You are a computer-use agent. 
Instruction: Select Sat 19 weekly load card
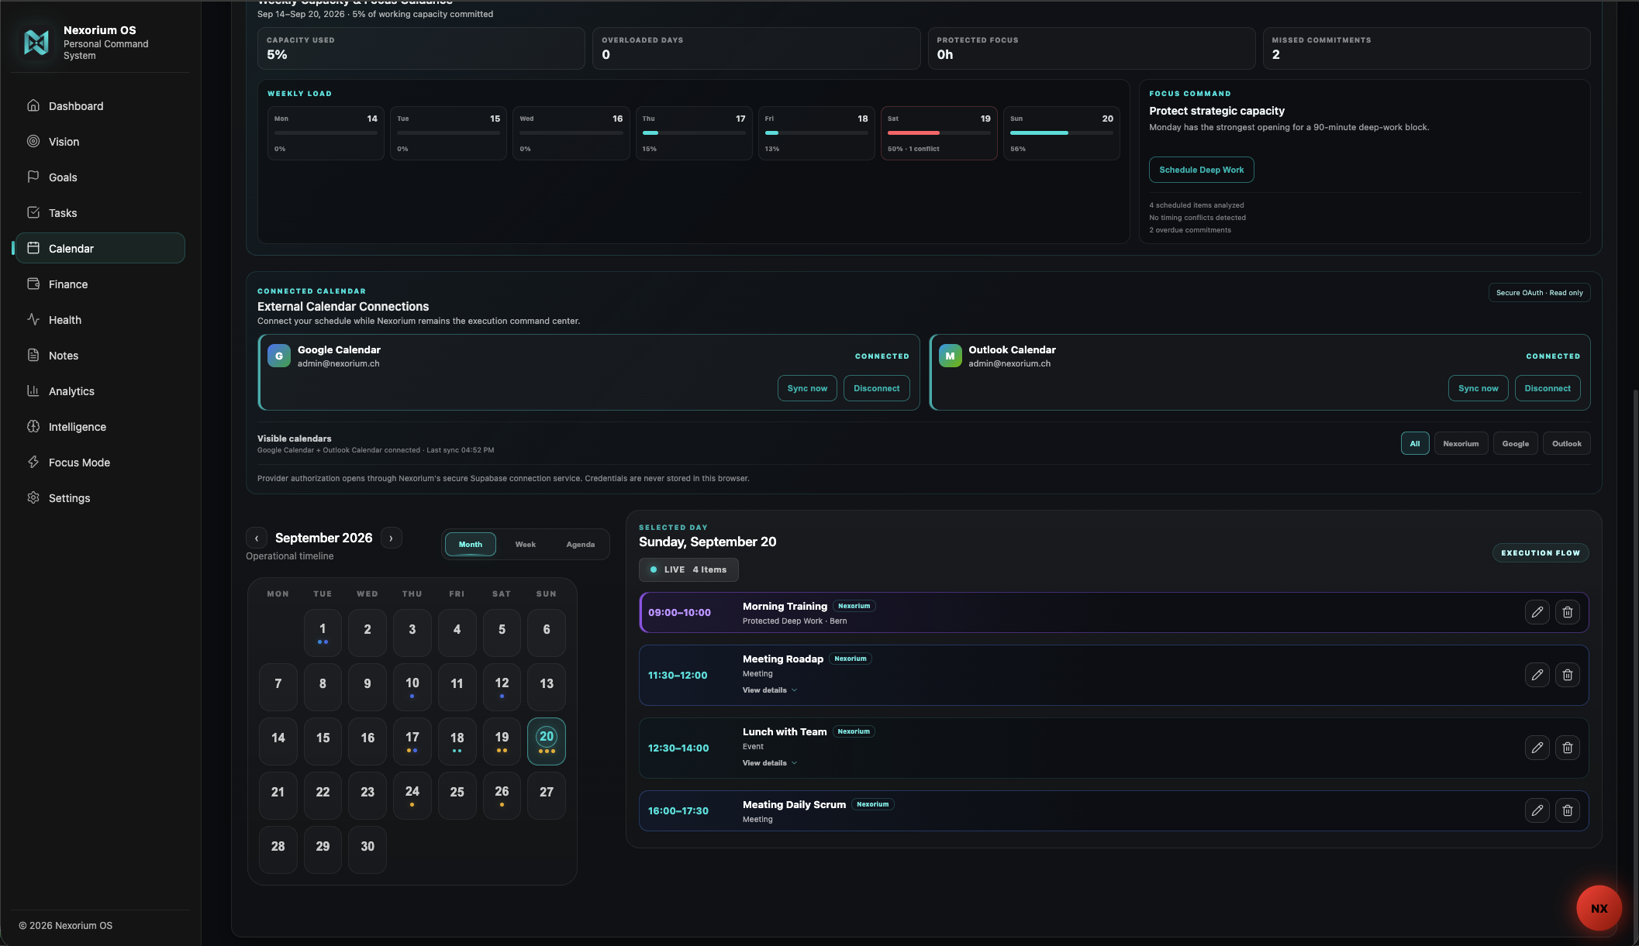(939, 133)
